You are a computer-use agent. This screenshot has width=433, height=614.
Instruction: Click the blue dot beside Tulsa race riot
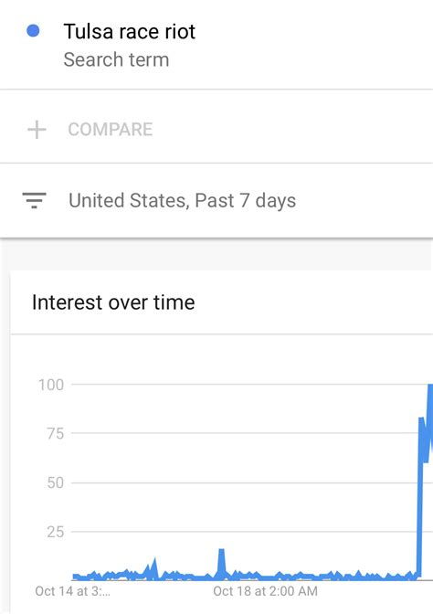click(33, 31)
